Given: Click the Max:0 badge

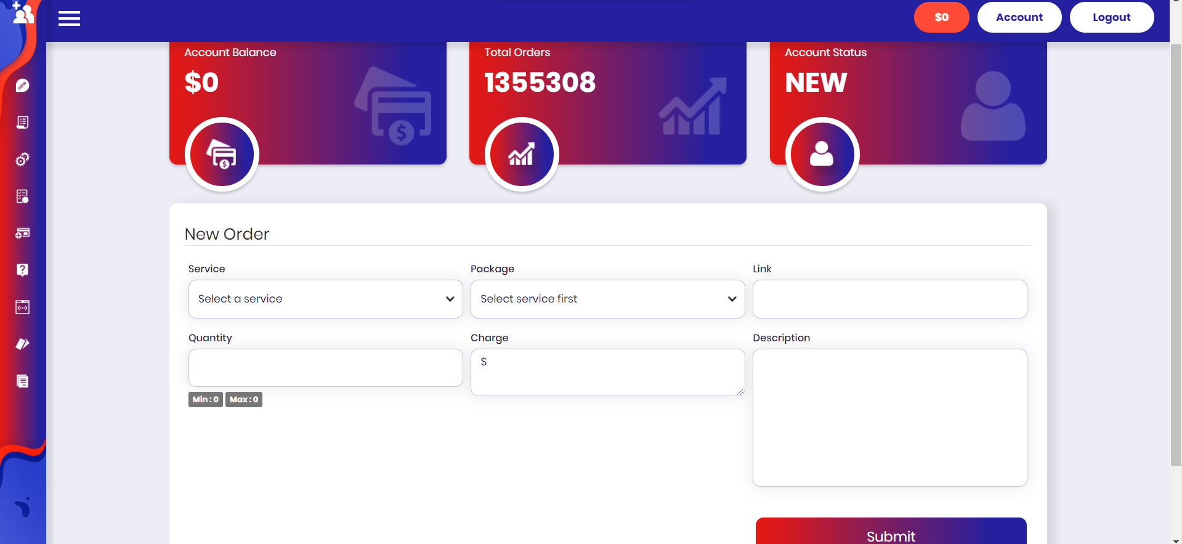Looking at the screenshot, I should 244,399.
